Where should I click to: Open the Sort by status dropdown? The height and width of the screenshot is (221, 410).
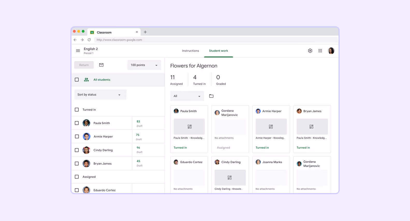(100, 94)
